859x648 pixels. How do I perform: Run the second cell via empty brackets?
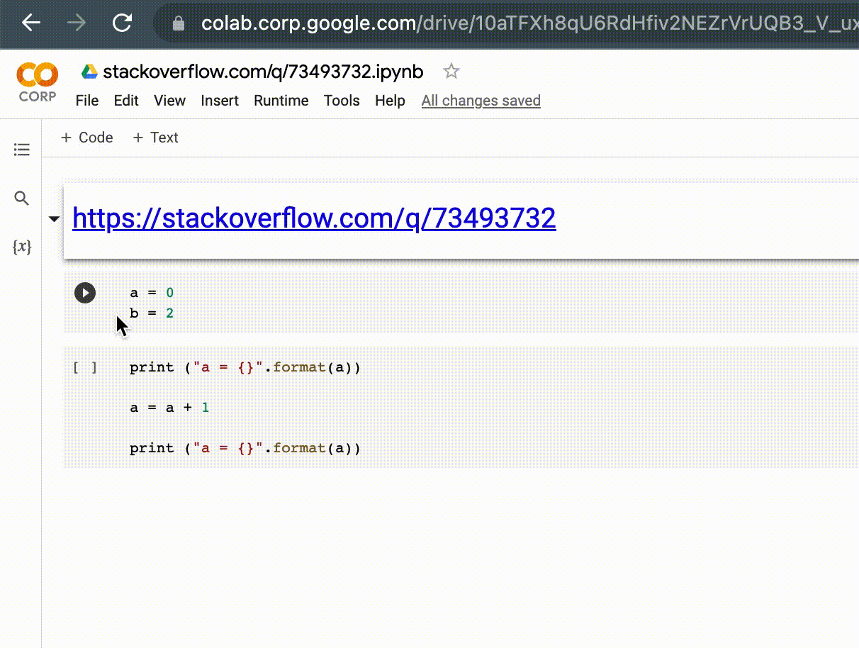[x=85, y=367]
